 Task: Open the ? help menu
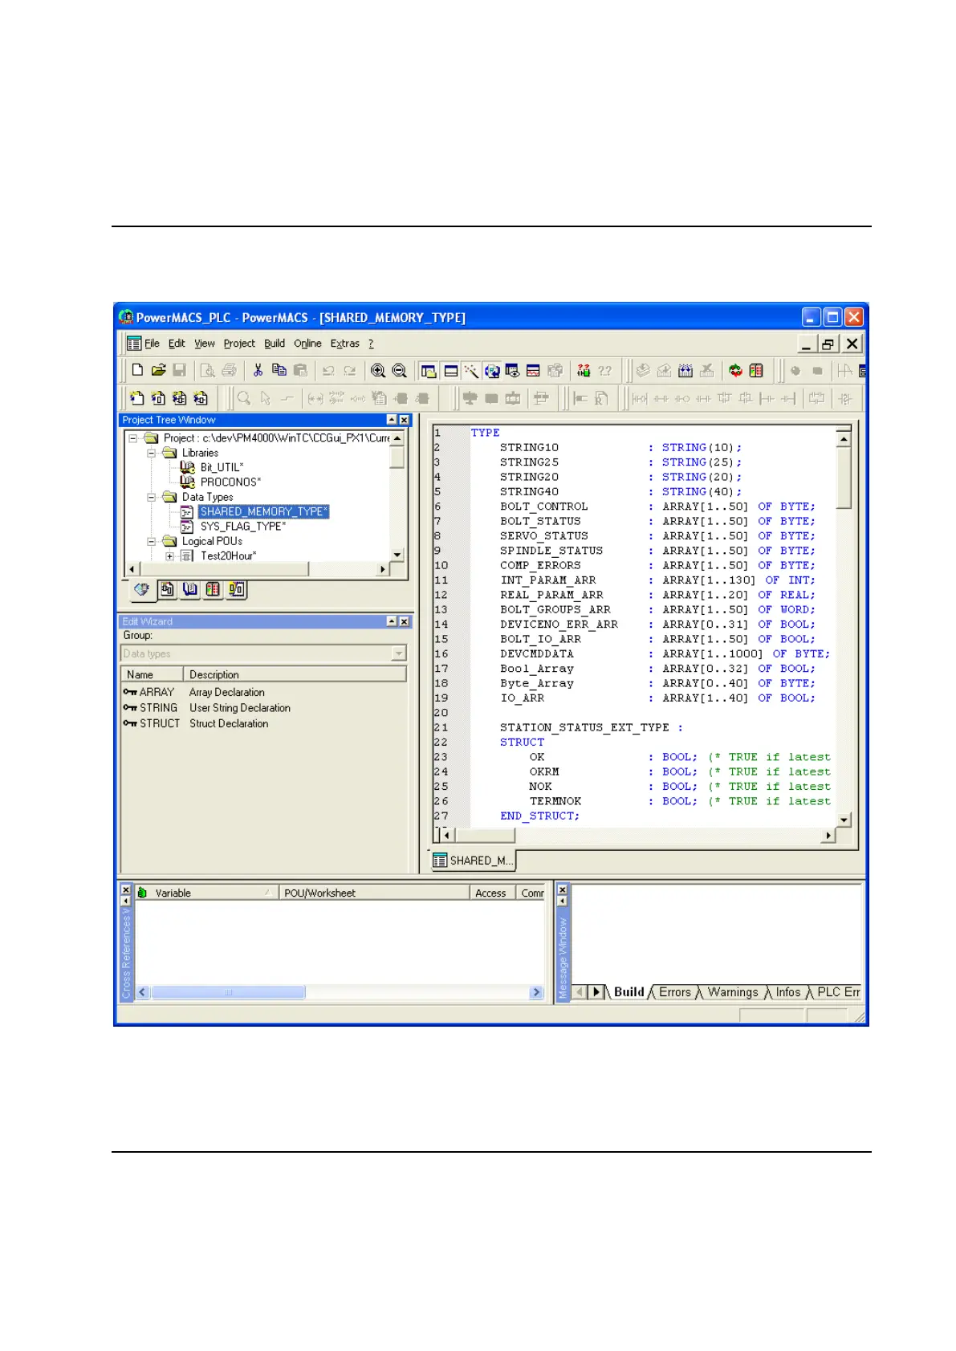(x=371, y=344)
